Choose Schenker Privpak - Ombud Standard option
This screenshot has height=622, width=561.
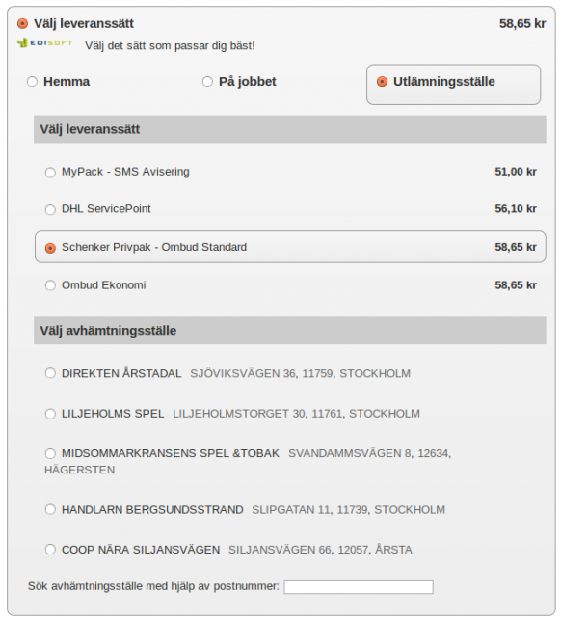[50, 248]
